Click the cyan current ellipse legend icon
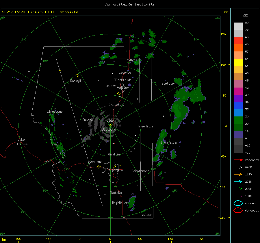This screenshot has height=243, width=260. (238, 203)
